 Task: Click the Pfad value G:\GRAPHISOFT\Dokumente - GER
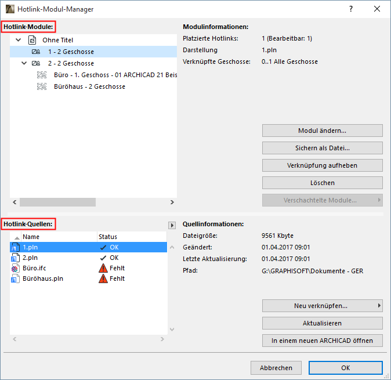(x=312, y=271)
